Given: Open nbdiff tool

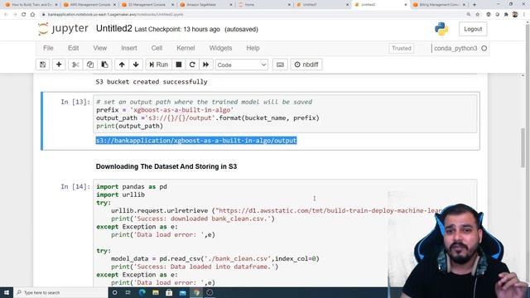Looking at the screenshot, I should (306, 65).
